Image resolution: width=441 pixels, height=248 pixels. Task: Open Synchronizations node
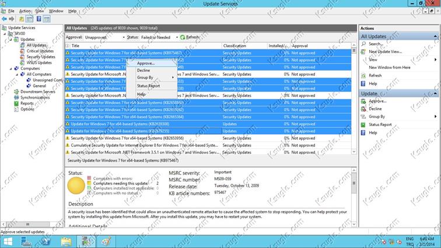pos(35,97)
